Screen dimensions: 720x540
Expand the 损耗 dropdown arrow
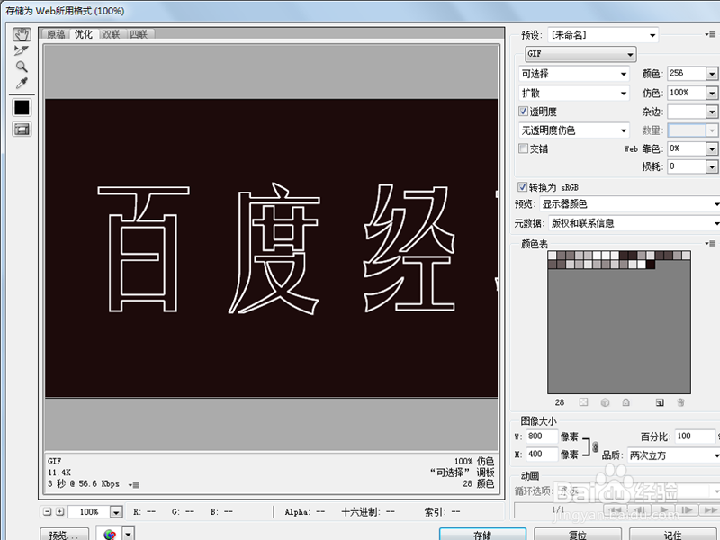tap(711, 166)
